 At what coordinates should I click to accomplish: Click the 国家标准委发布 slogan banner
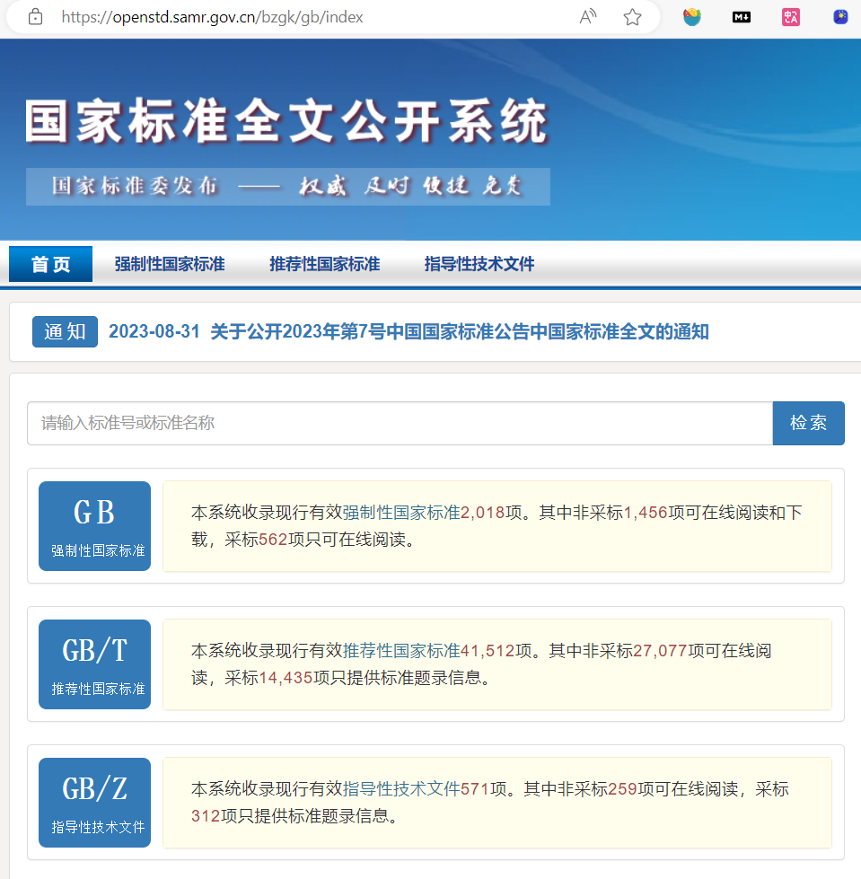(287, 186)
